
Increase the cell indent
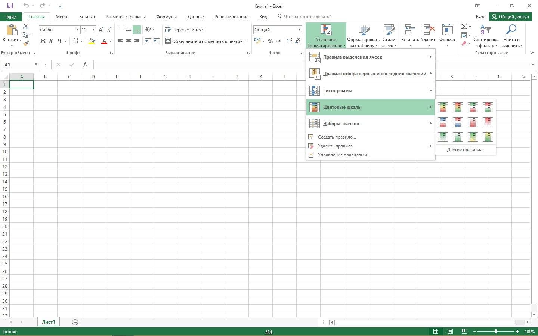(157, 41)
